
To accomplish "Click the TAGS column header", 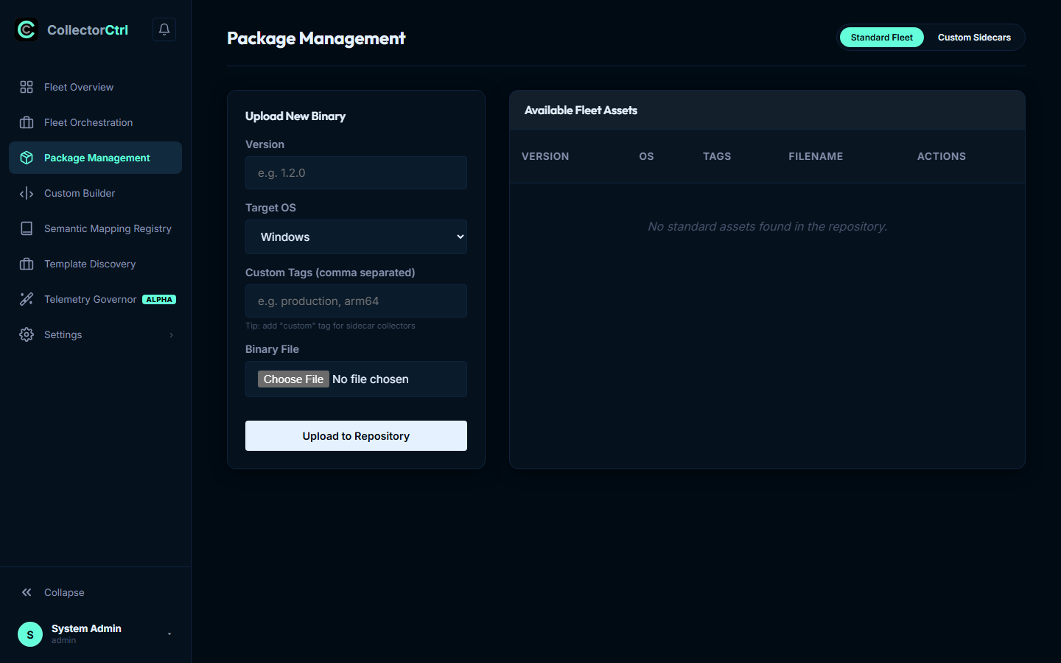I will [x=717, y=156].
